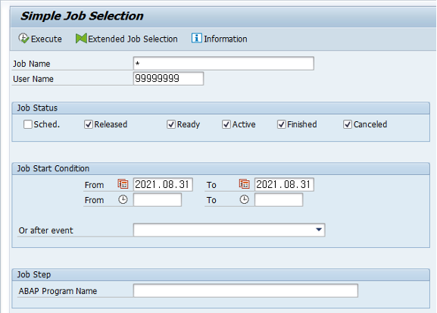Uncheck the Released status checkbox
437x313 pixels.
[x=89, y=124]
